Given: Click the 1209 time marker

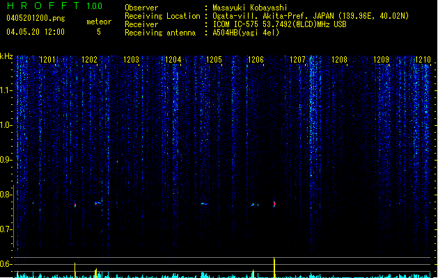Looking at the screenshot, I should 382,60.
